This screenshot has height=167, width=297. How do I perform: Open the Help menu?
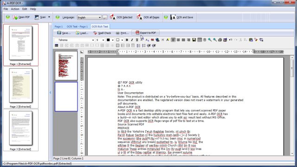33,9
